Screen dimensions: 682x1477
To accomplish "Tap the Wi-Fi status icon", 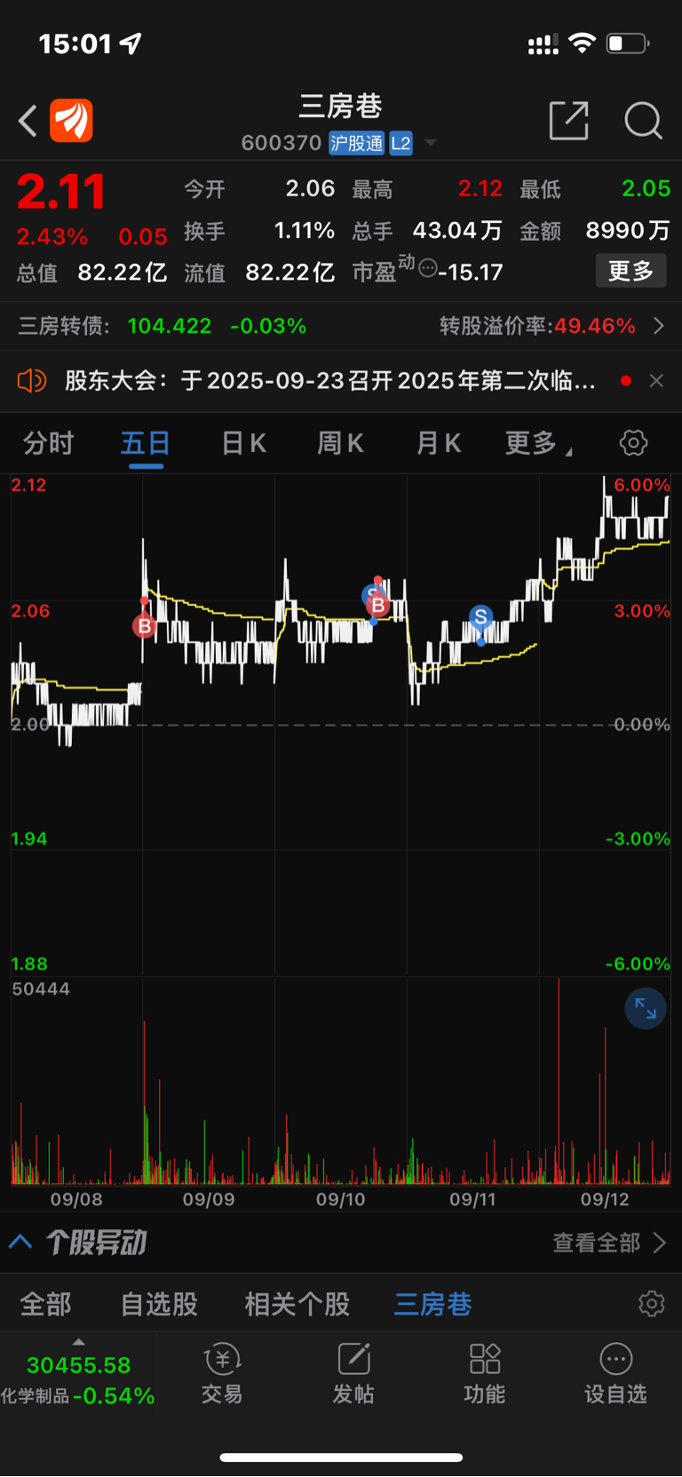I will coord(583,43).
